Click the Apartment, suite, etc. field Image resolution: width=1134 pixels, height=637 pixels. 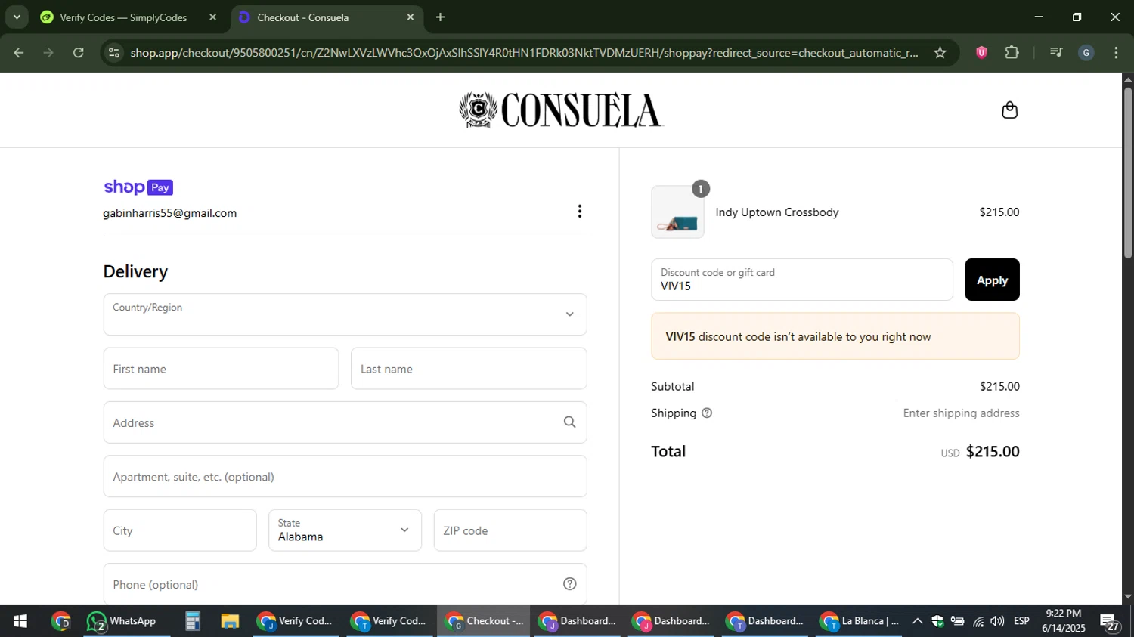point(345,476)
